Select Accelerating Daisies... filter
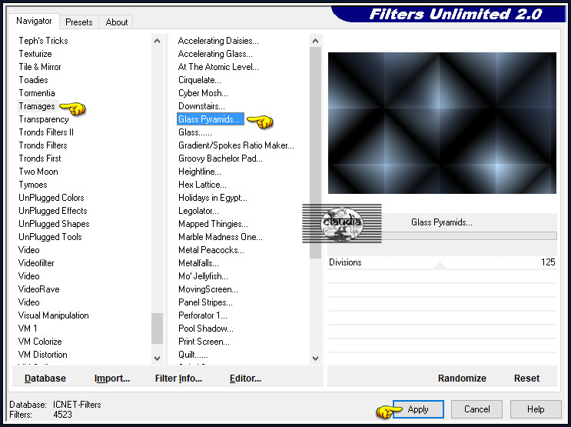571x427 pixels. (x=218, y=41)
